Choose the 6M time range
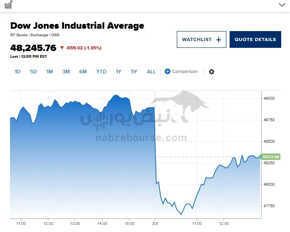 click(x=83, y=72)
